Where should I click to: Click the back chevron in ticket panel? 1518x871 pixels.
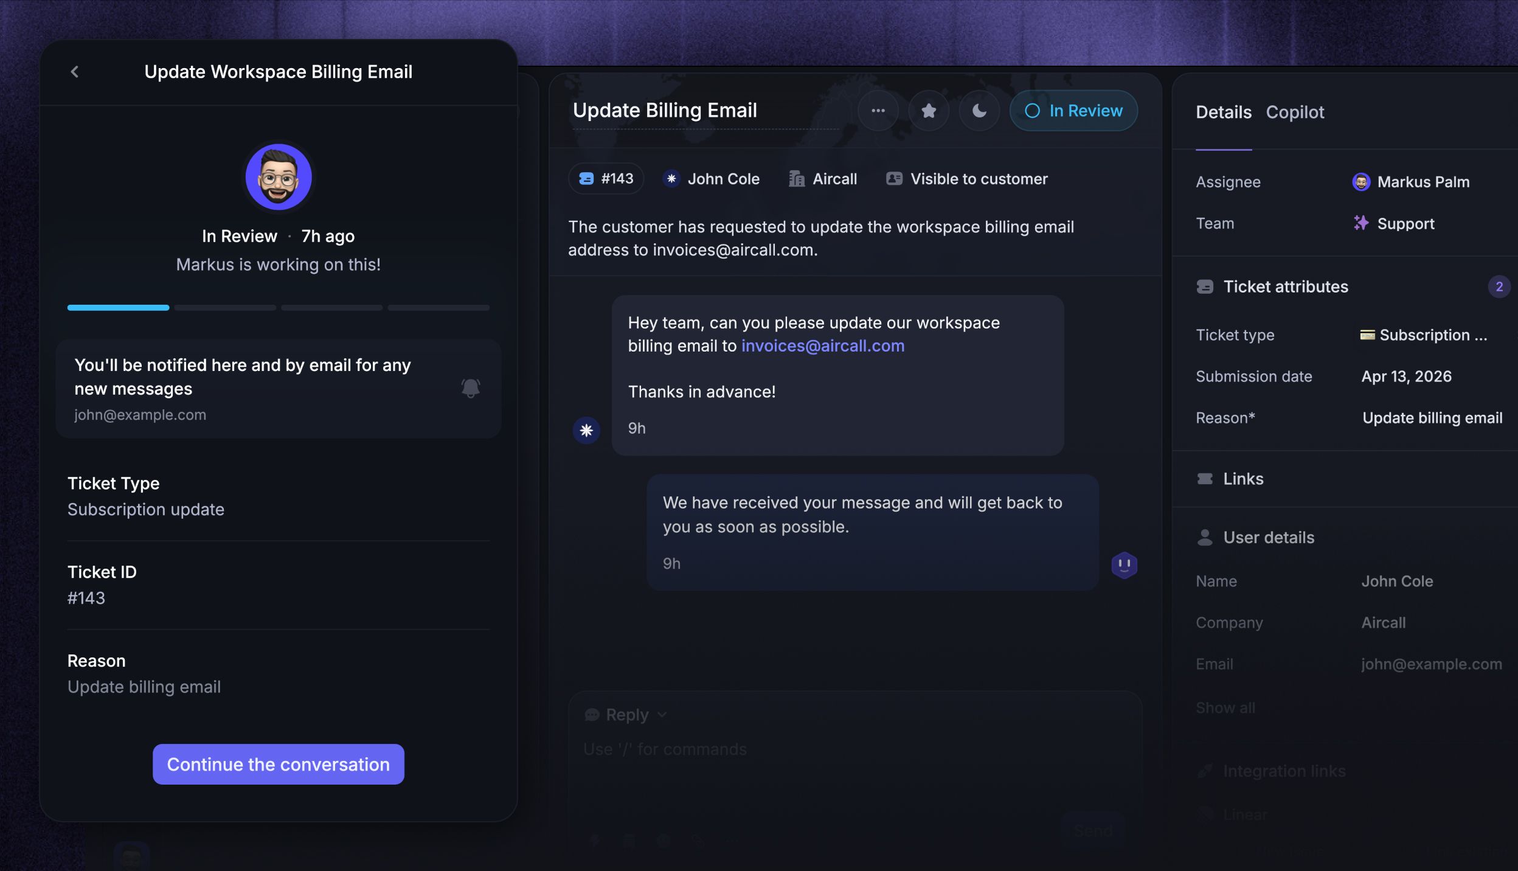point(75,72)
